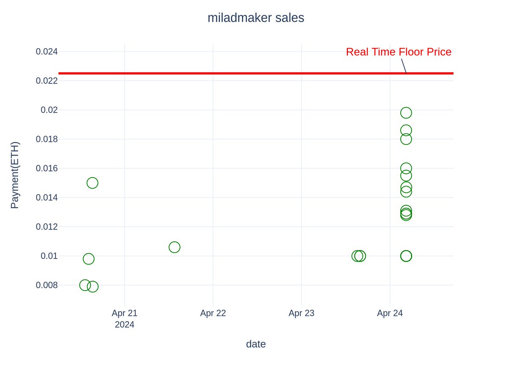This screenshot has width=512, height=365.
Task: Click the Apr 21 2024 tick label
Action: tap(125, 319)
